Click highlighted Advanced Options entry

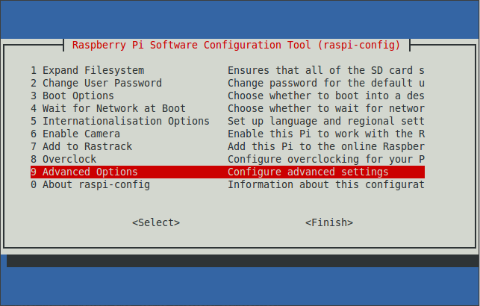(228, 172)
